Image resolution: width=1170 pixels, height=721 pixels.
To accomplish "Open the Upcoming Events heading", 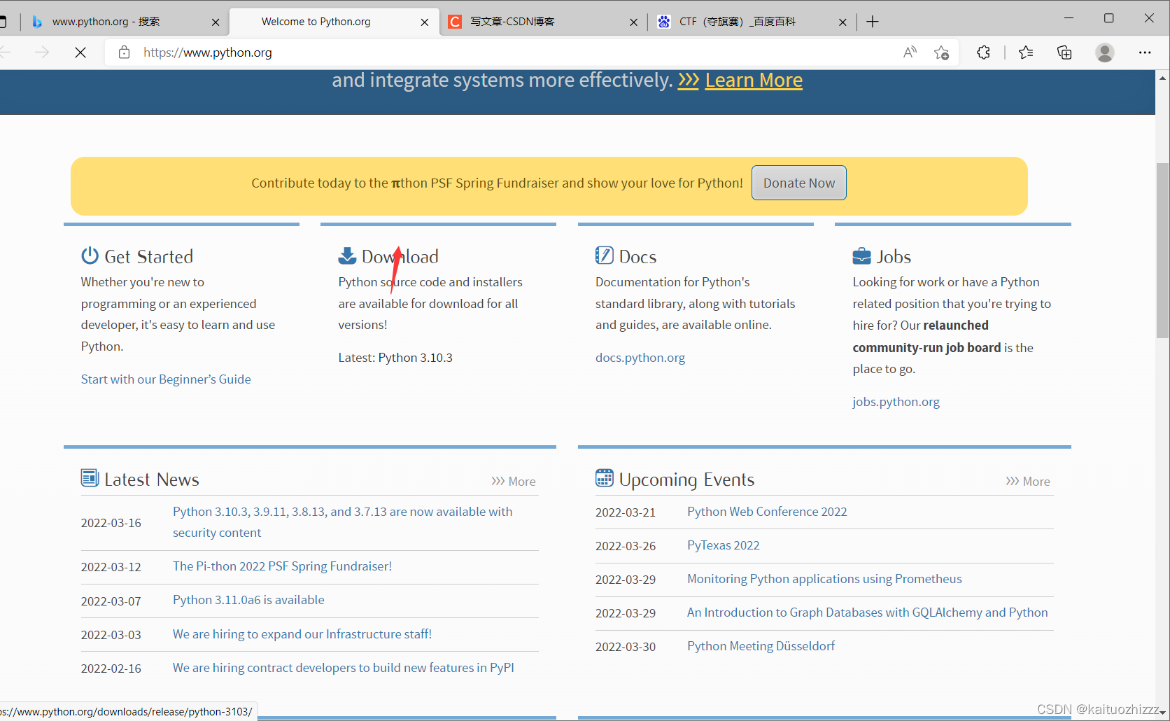I will (x=686, y=479).
